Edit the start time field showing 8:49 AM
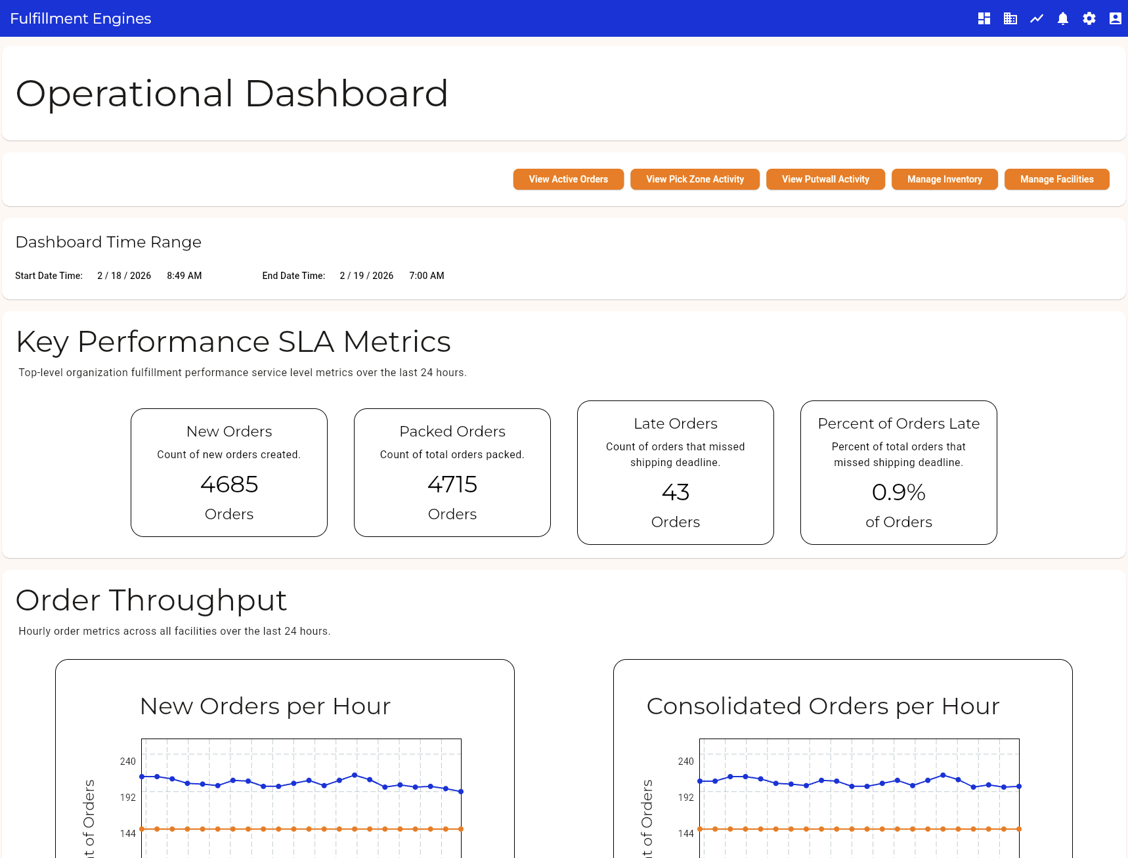The width and height of the screenshot is (1128, 858). click(x=184, y=276)
